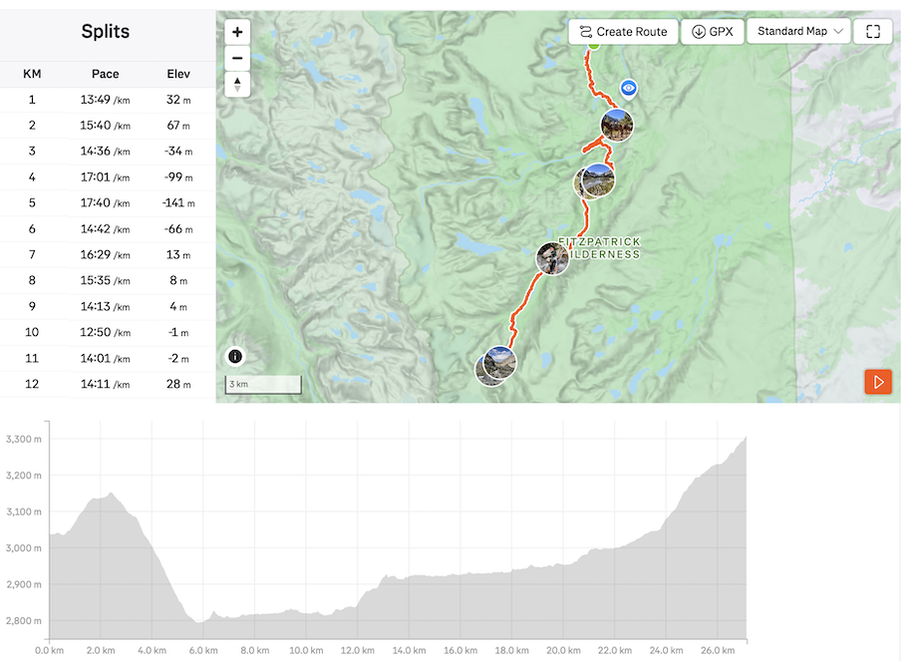Click the Elev column header
Screen dimensions: 912x661
tap(179, 74)
